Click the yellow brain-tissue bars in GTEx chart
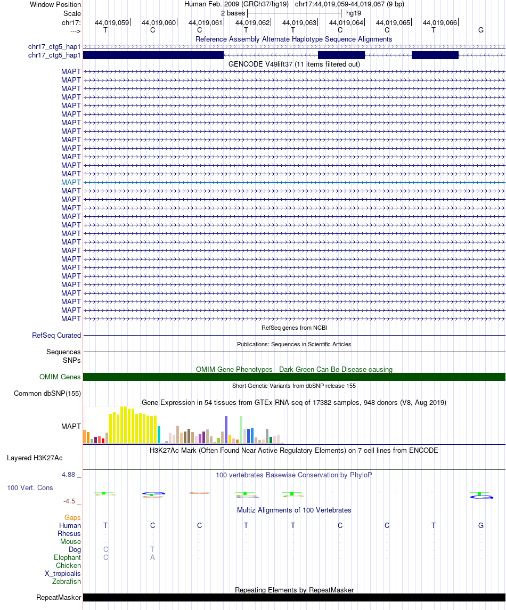This screenshot has height=610, width=506. tap(133, 425)
